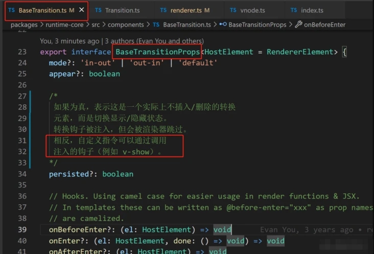This screenshot has width=374, height=254.
Task: Click 'BaseTransitionProps' identifier on line 23
Action: point(158,52)
